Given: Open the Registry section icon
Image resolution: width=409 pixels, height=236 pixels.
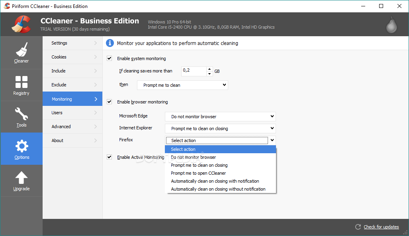Looking at the screenshot, I should [22, 82].
